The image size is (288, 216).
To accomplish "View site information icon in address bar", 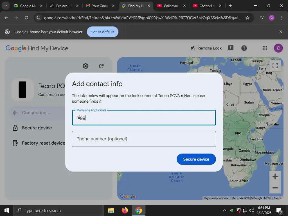I will point(38,18).
